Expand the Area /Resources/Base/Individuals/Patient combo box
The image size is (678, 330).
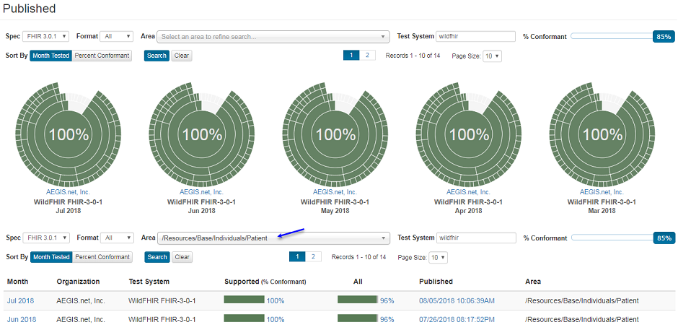point(273,238)
